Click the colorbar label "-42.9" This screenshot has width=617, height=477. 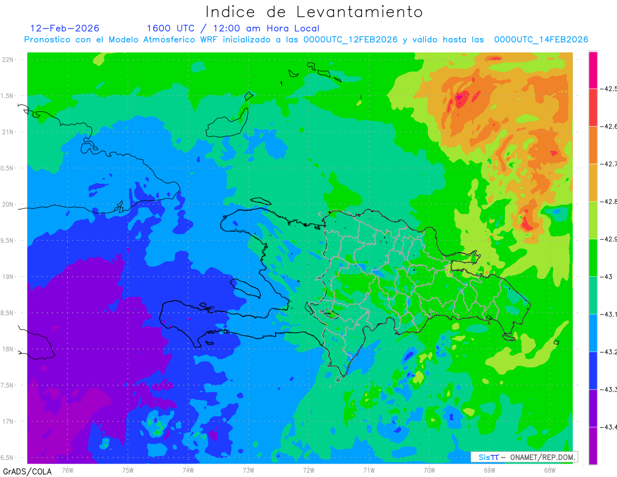coord(609,239)
